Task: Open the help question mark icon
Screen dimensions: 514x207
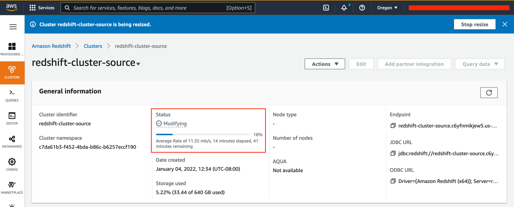Action: [362, 8]
